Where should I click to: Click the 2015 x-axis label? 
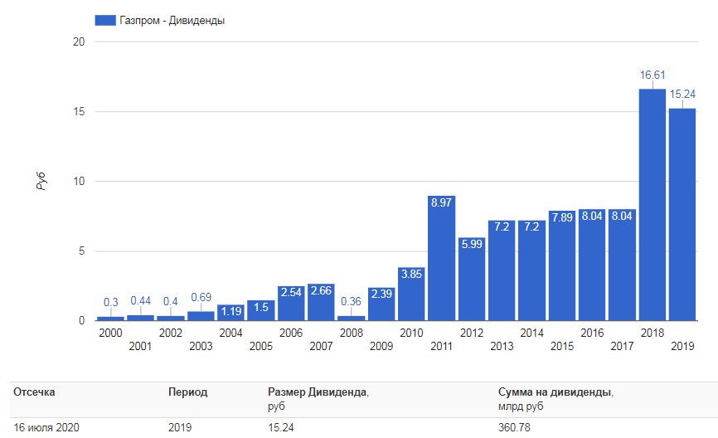click(x=562, y=346)
